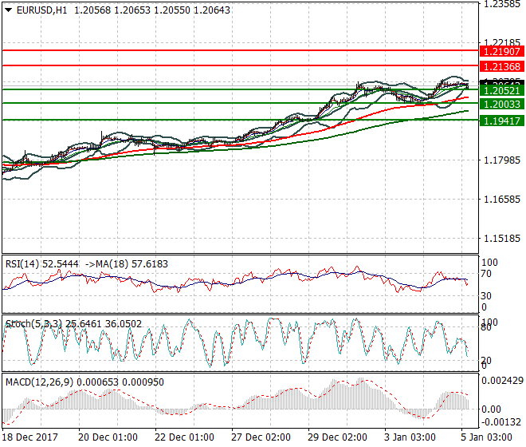
Task: Click the 5 Jan 03:00 time label
Action: (x=486, y=437)
